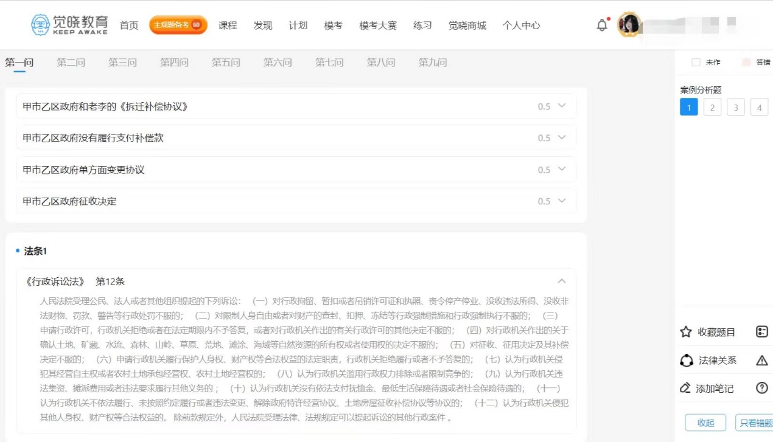Image resolution: width=773 pixels, height=442 pixels.
Task: Click the 法律关系 icon
Action: (686, 361)
